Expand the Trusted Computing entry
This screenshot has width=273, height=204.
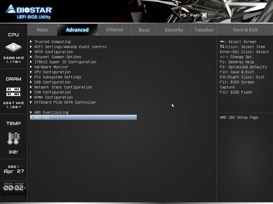click(52, 42)
